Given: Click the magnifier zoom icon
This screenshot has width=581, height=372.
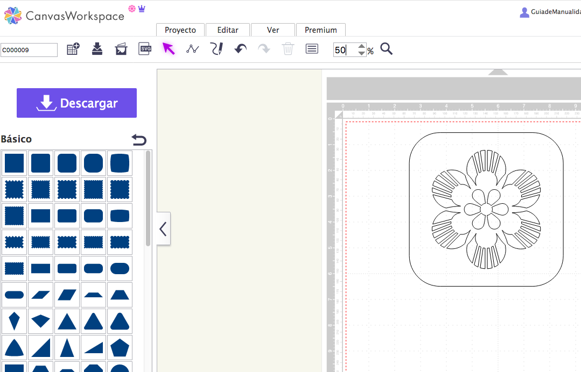Looking at the screenshot, I should 386,49.
